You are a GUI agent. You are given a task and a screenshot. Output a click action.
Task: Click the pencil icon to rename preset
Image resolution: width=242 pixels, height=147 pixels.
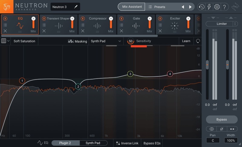pos(76,7)
